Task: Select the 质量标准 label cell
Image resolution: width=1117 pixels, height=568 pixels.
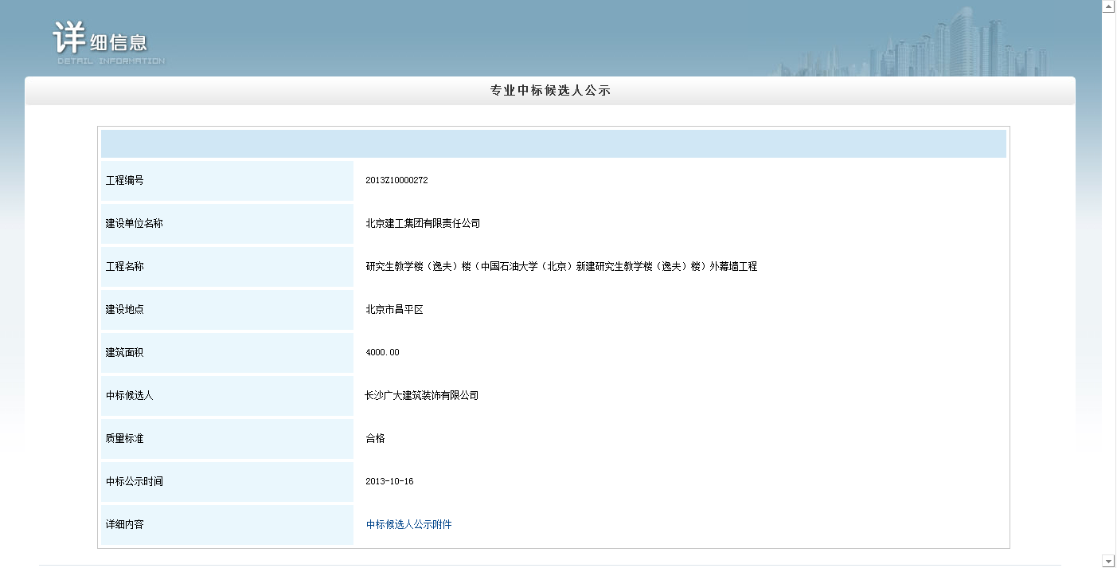Action: [x=227, y=439]
